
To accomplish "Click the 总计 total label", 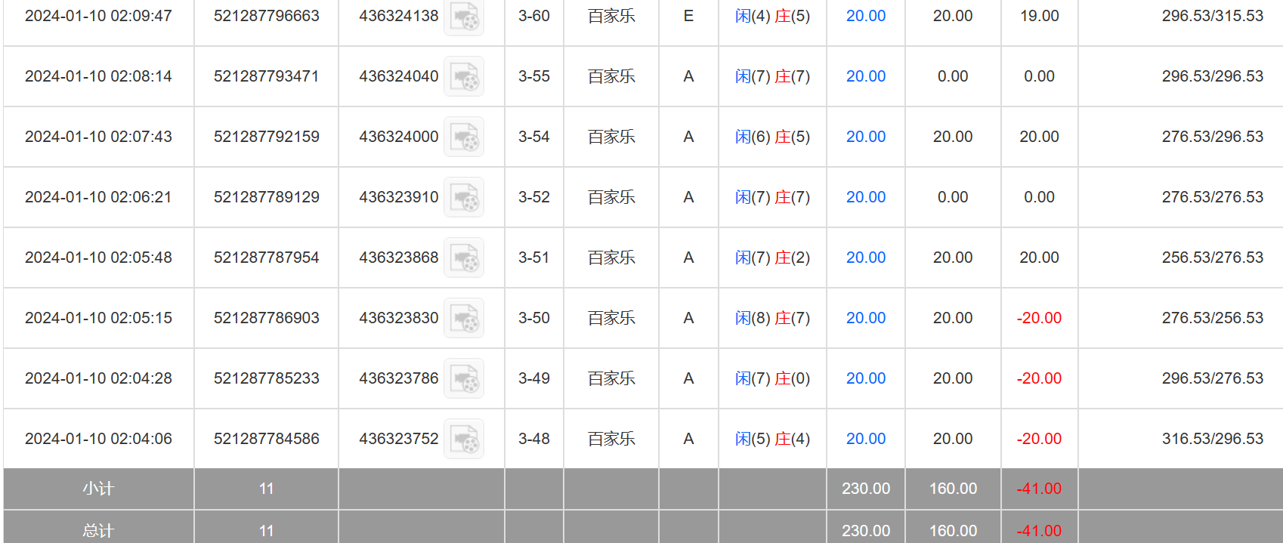I will pos(98,531).
